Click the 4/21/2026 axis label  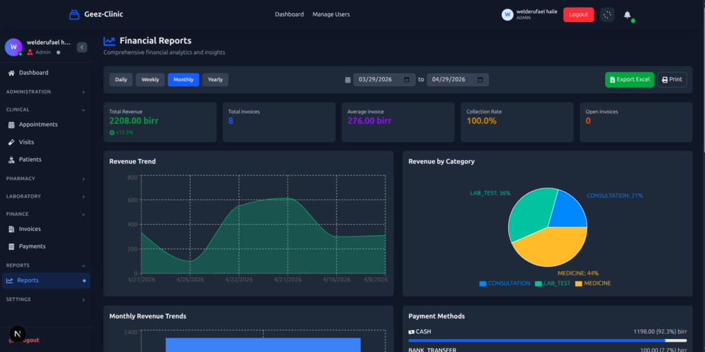(x=288, y=280)
